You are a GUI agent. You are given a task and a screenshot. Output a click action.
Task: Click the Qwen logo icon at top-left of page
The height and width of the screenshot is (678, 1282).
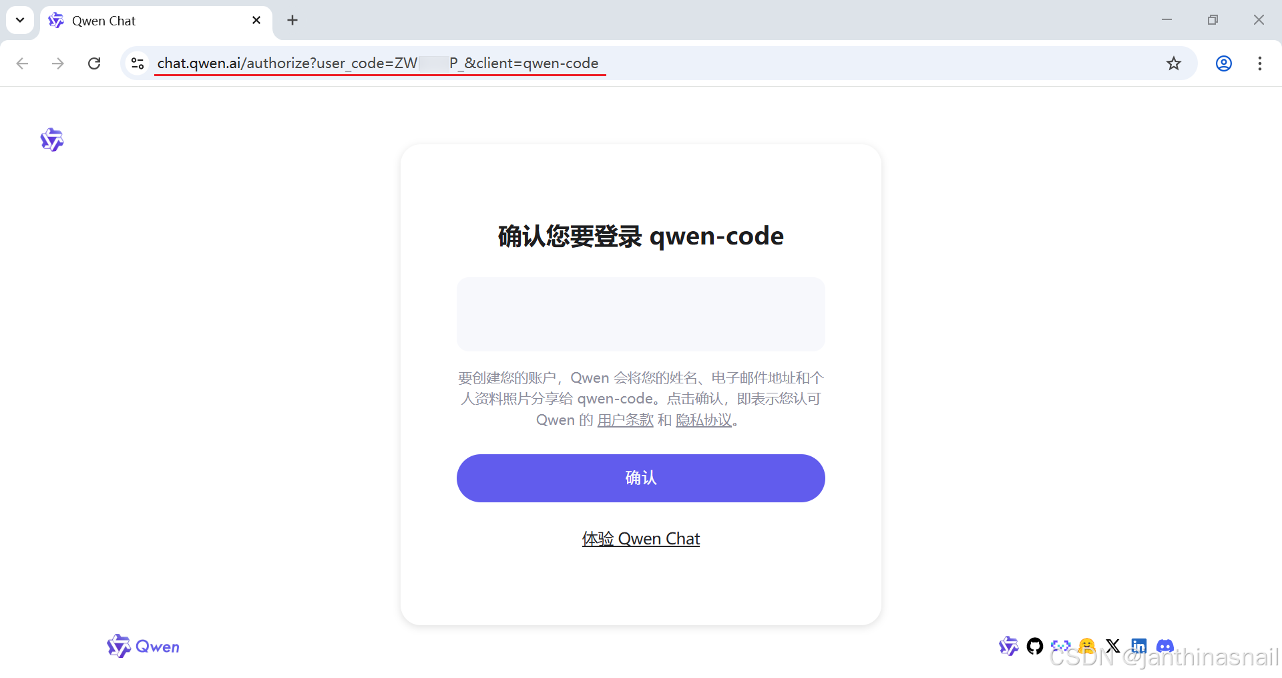pyautogui.click(x=52, y=140)
